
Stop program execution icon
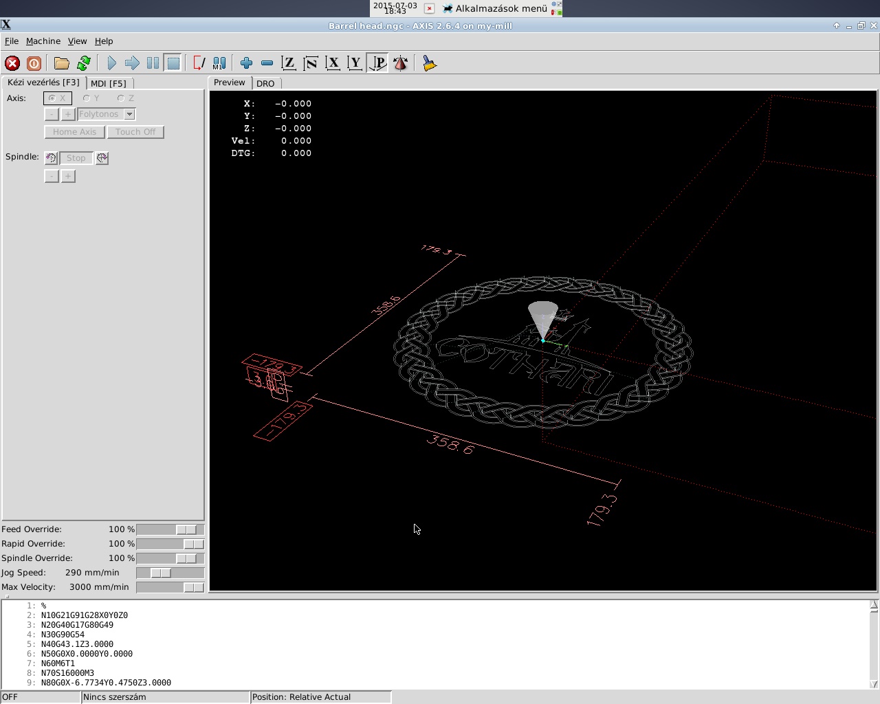(173, 63)
